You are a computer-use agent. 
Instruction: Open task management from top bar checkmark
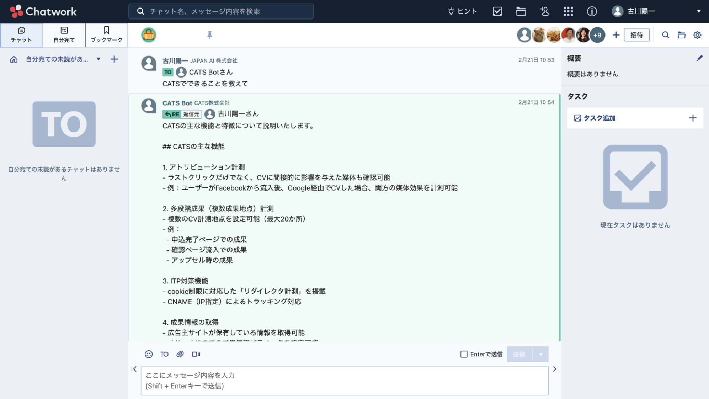[x=497, y=11]
